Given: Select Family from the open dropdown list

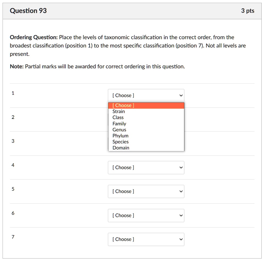Looking at the screenshot, I should (119, 124).
